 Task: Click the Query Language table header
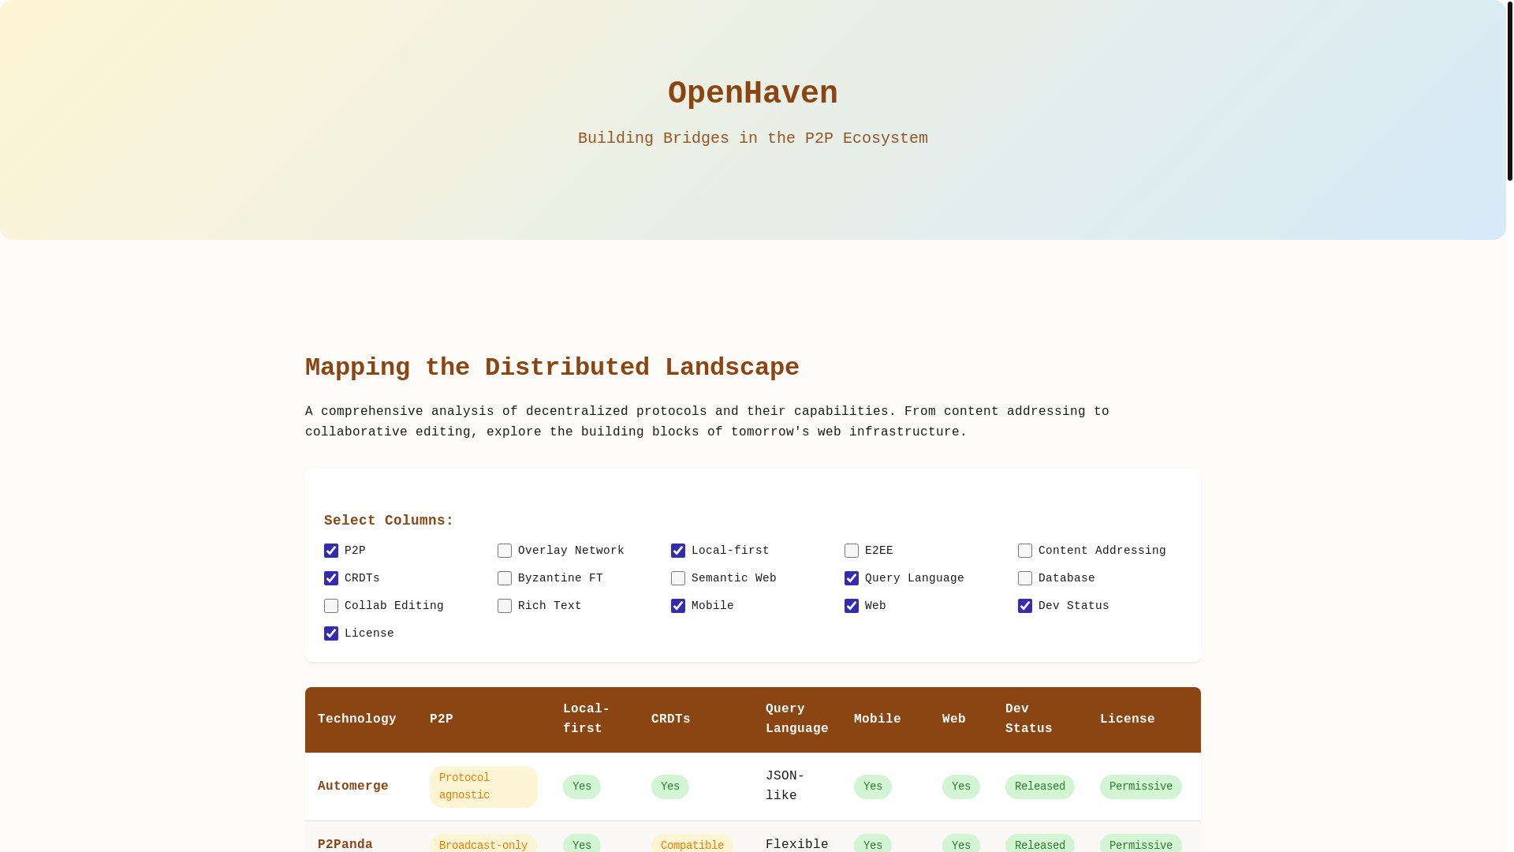click(797, 719)
